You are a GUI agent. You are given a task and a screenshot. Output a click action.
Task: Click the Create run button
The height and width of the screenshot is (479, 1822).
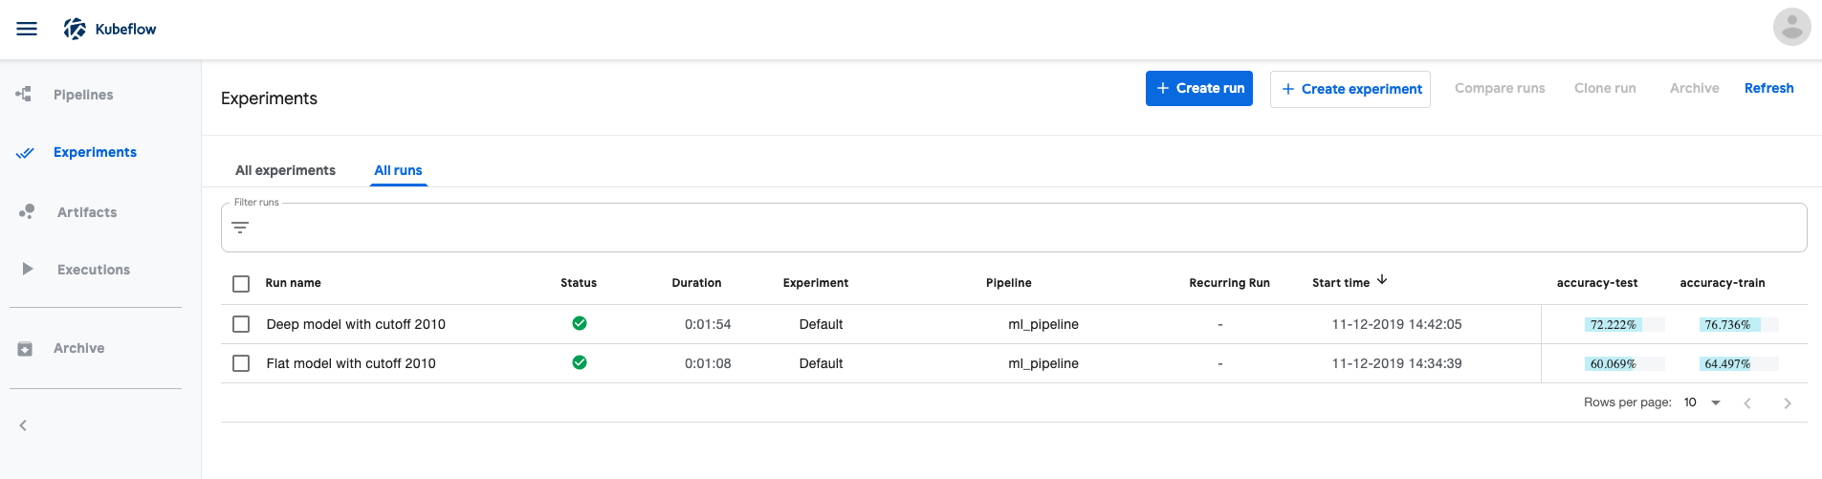pos(1198,88)
